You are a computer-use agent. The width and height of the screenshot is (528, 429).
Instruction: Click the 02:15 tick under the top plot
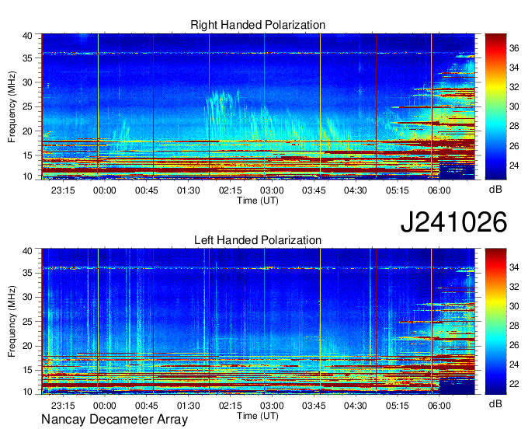(x=231, y=190)
